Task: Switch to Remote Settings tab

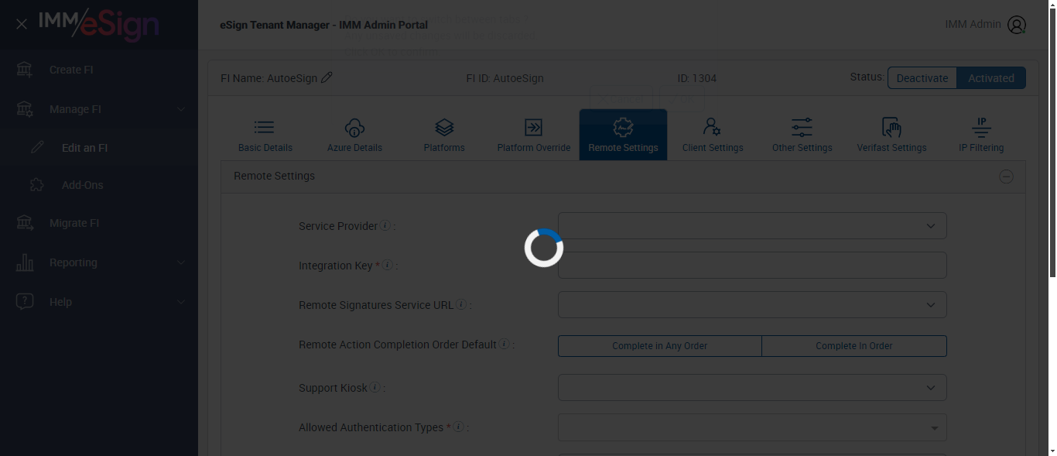Action: click(x=623, y=135)
